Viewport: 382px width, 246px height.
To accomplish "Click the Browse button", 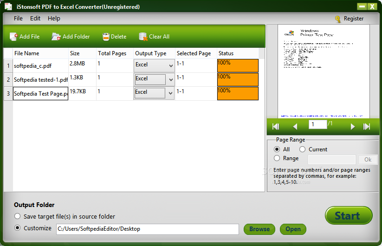I will 259,229.
